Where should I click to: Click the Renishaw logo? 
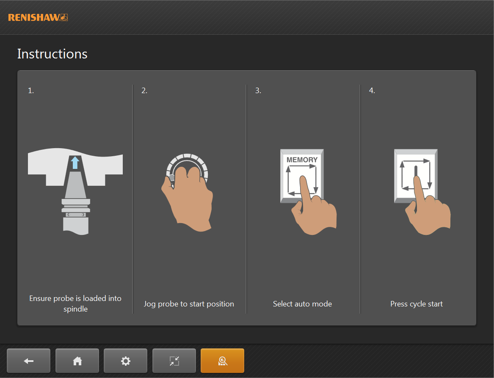click(x=38, y=17)
